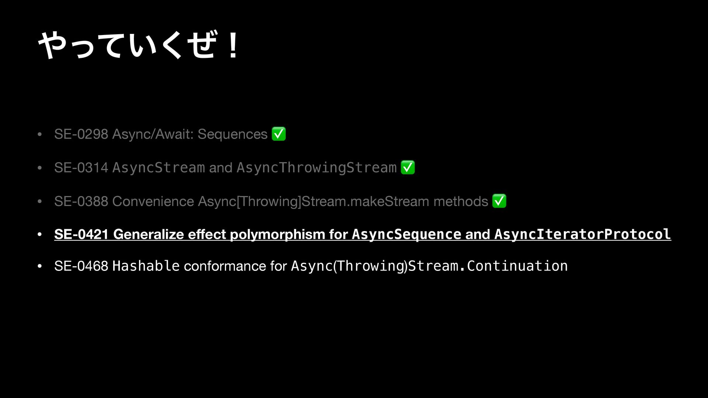Click the monospaced word Hashable
This screenshot has width=708, height=398.
coord(146,266)
